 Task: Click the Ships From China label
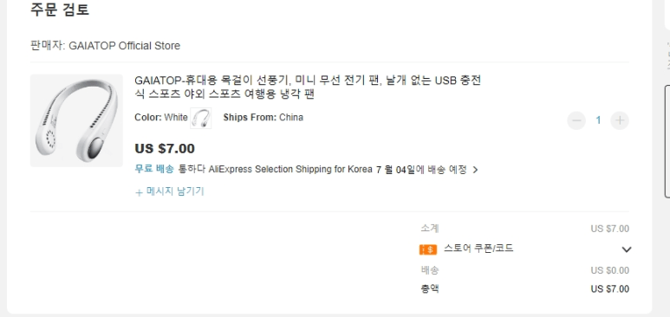click(263, 118)
